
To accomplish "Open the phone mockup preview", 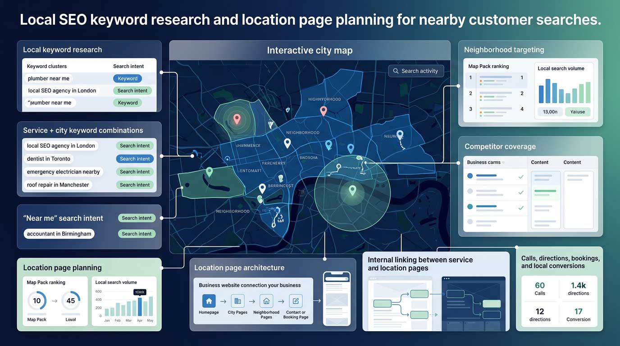I will click(337, 298).
